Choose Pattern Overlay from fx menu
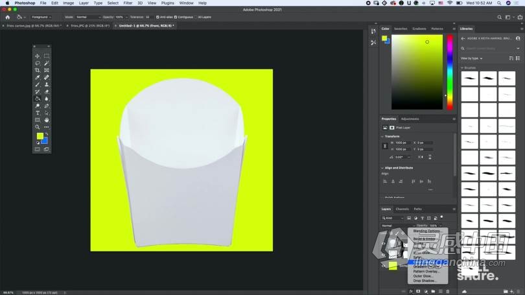 click(x=426, y=272)
